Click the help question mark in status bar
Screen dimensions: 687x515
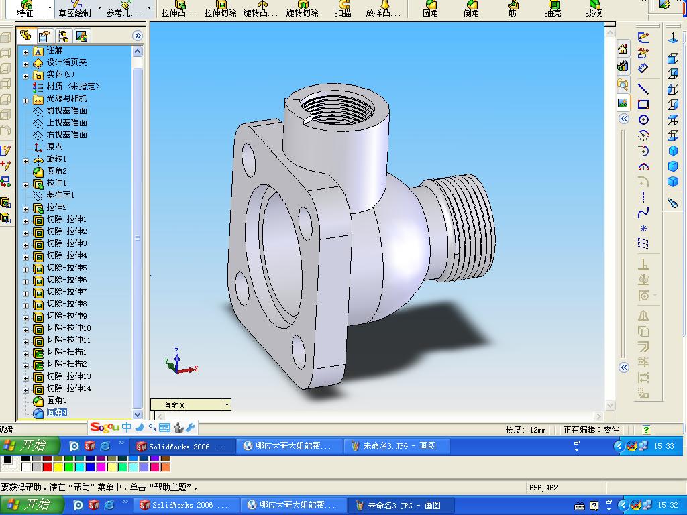tap(646, 430)
